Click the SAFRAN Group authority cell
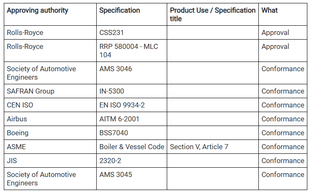 (x=30, y=91)
